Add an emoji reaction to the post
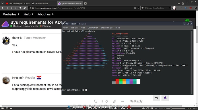The image size is (198, 110). (96, 101)
